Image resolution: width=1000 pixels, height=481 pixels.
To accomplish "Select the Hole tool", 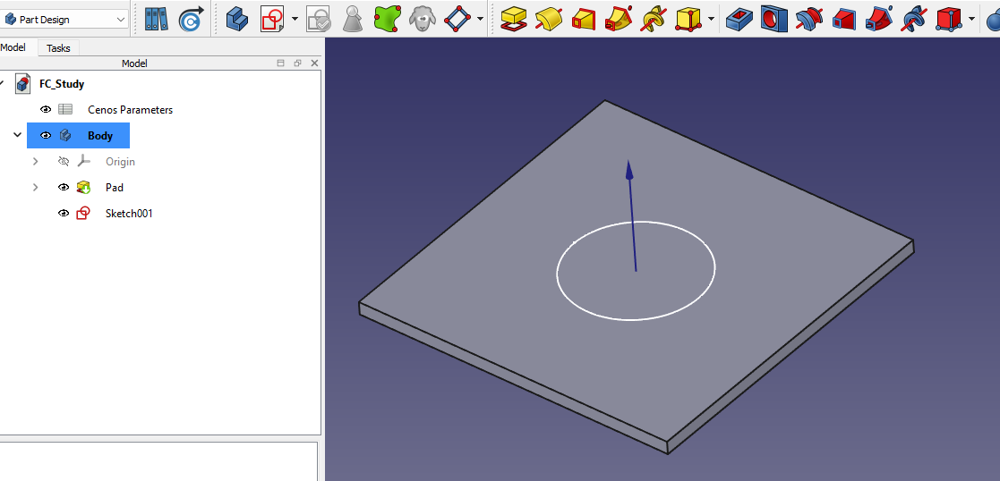I will pyautogui.click(x=774, y=20).
